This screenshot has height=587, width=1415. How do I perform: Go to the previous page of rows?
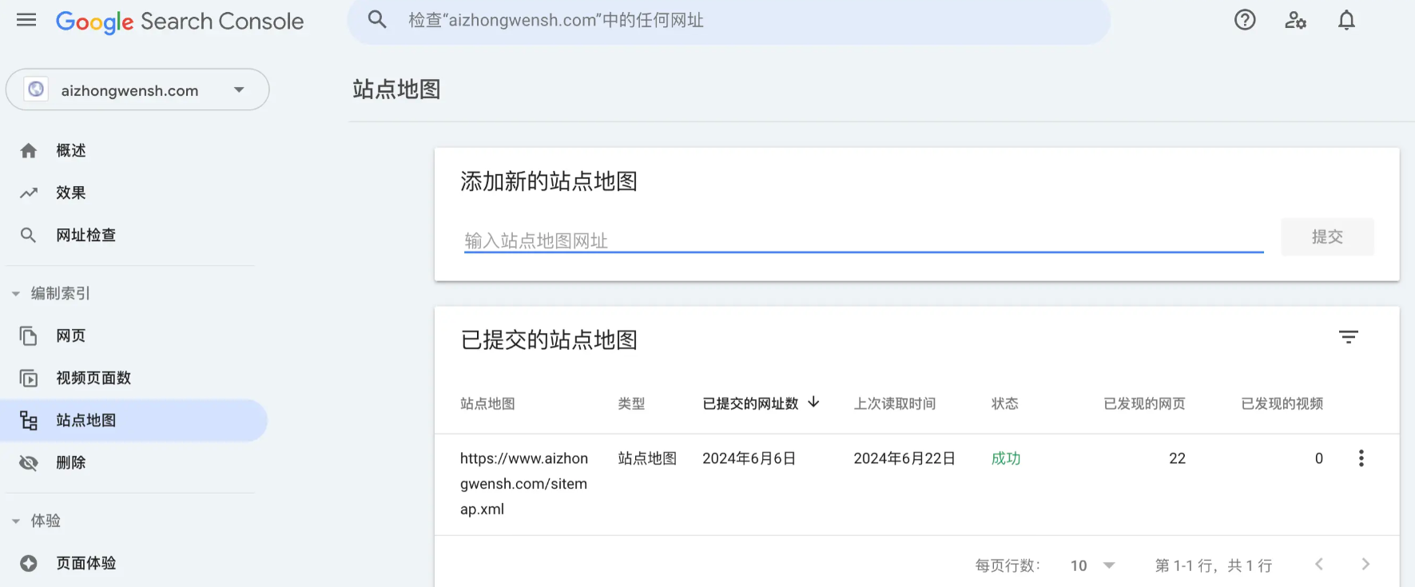(1319, 564)
